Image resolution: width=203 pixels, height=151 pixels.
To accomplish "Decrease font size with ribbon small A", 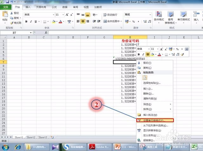I will 71,15.
